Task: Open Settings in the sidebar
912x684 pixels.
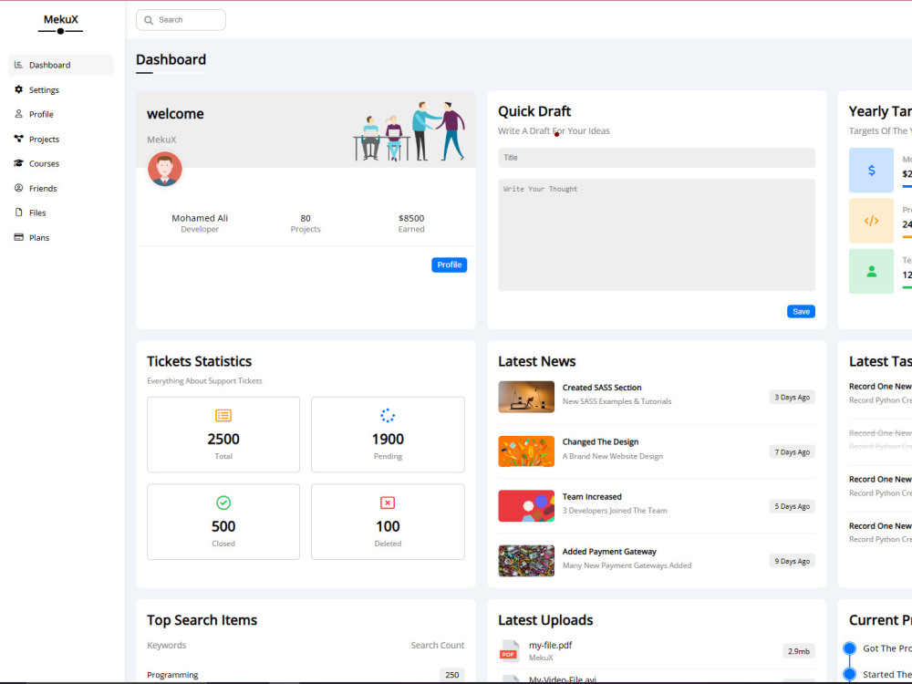Action: click(x=60, y=89)
